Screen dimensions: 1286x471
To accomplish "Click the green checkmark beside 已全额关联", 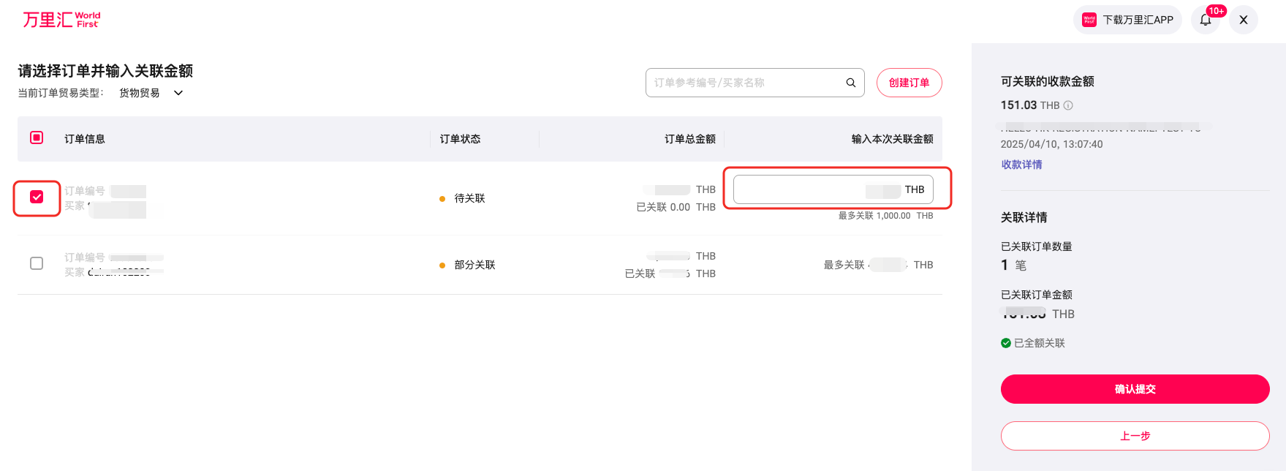I will tap(1006, 342).
